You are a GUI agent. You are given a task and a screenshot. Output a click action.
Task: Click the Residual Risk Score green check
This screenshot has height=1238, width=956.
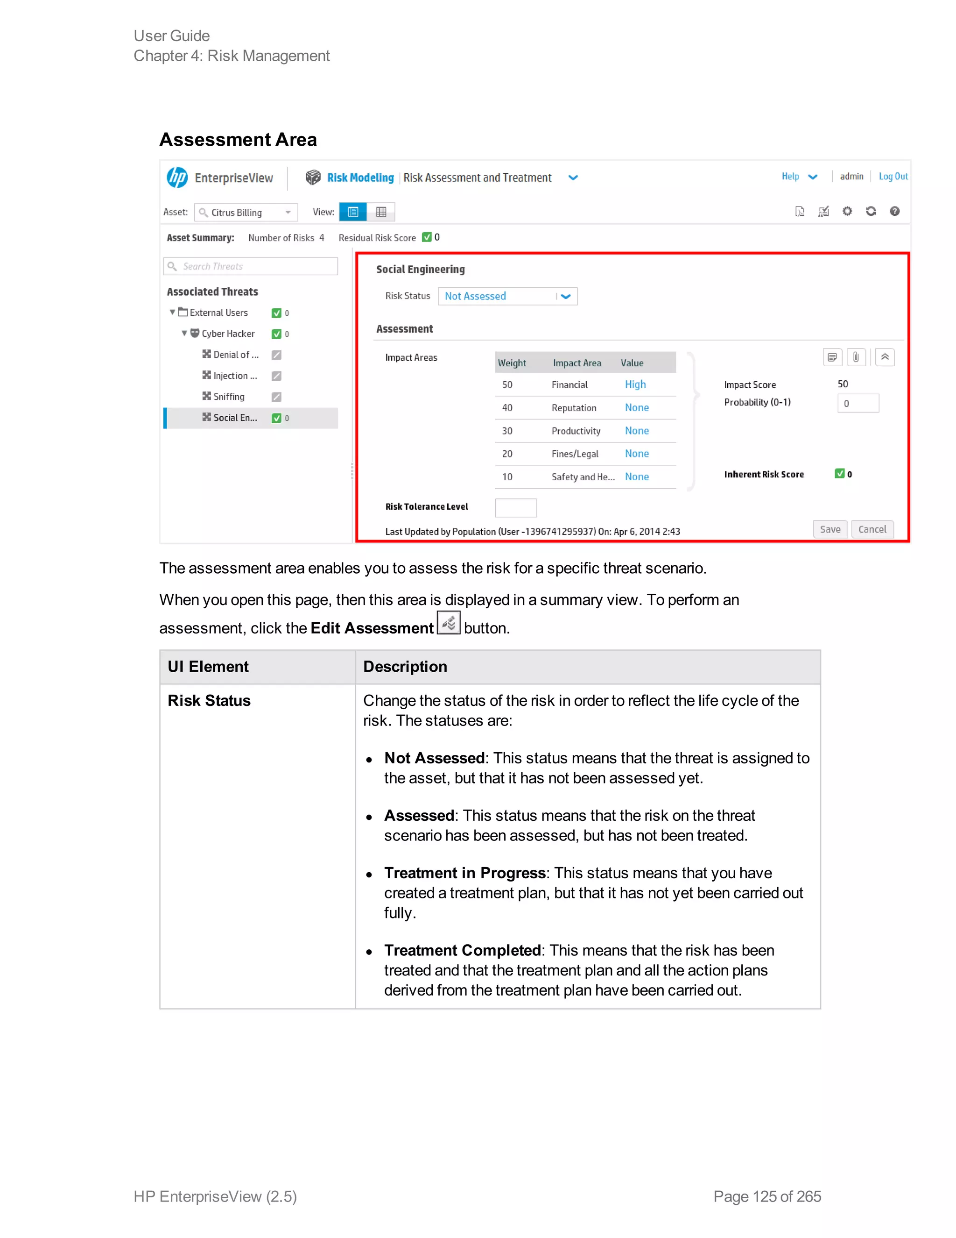pyautogui.click(x=427, y=237)
